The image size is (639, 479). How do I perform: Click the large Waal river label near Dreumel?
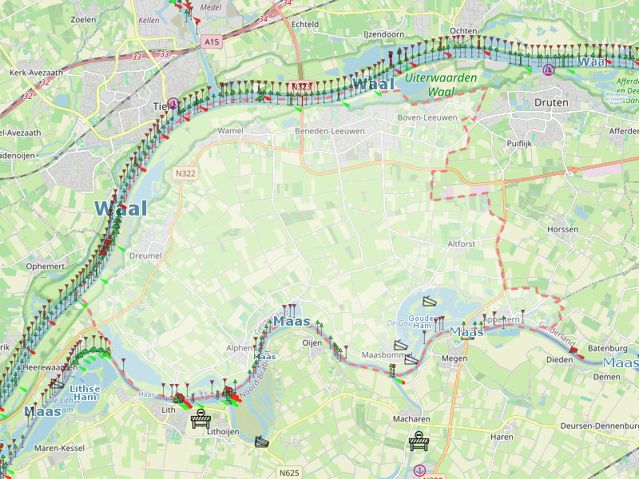[121, 208]
